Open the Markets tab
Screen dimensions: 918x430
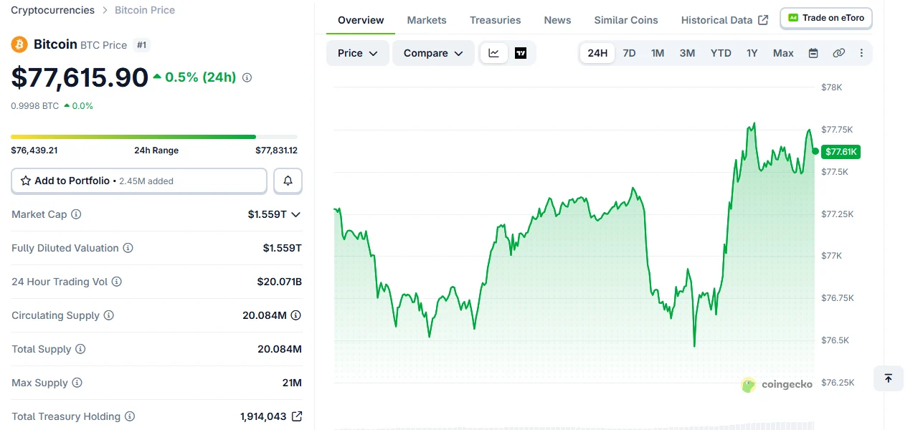coord(427,20)
